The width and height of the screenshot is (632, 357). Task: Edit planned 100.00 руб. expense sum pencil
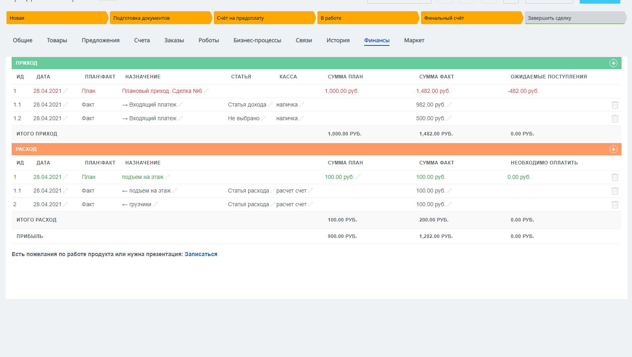(358, 177)
